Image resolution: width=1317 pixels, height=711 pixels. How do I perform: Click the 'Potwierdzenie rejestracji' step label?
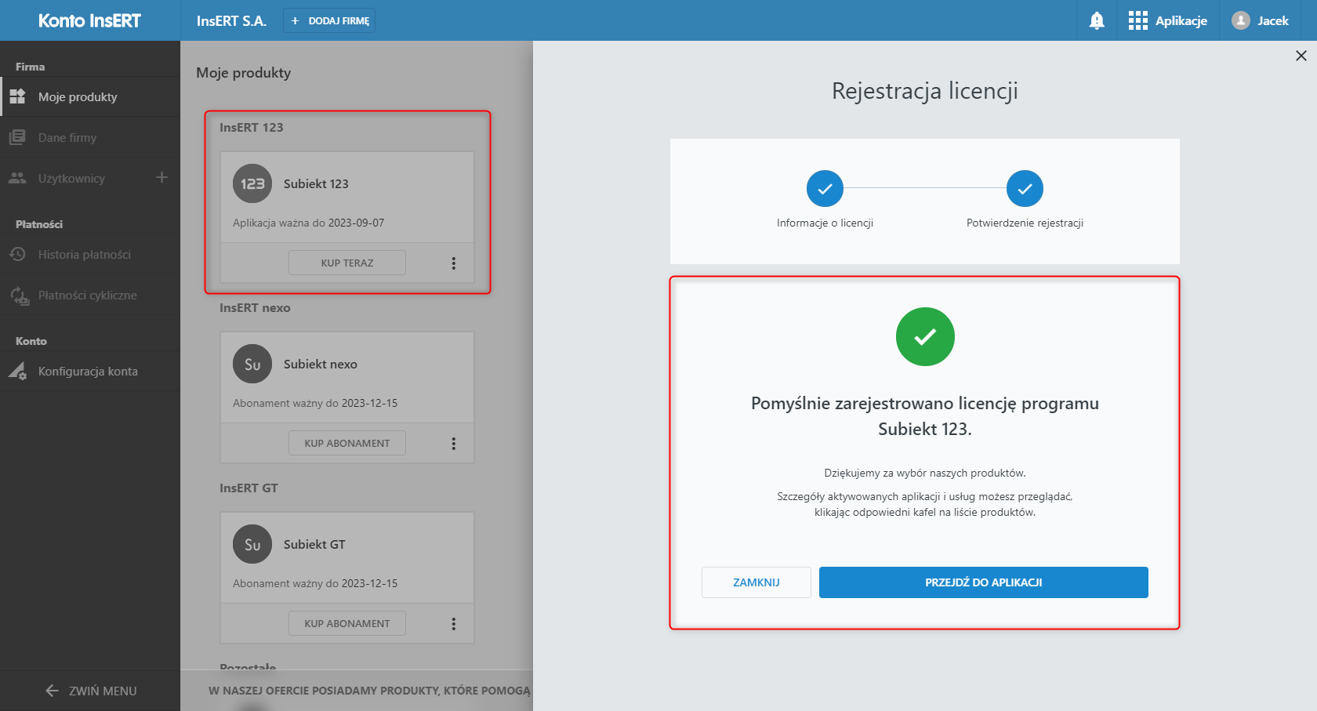click(1025, 223)
